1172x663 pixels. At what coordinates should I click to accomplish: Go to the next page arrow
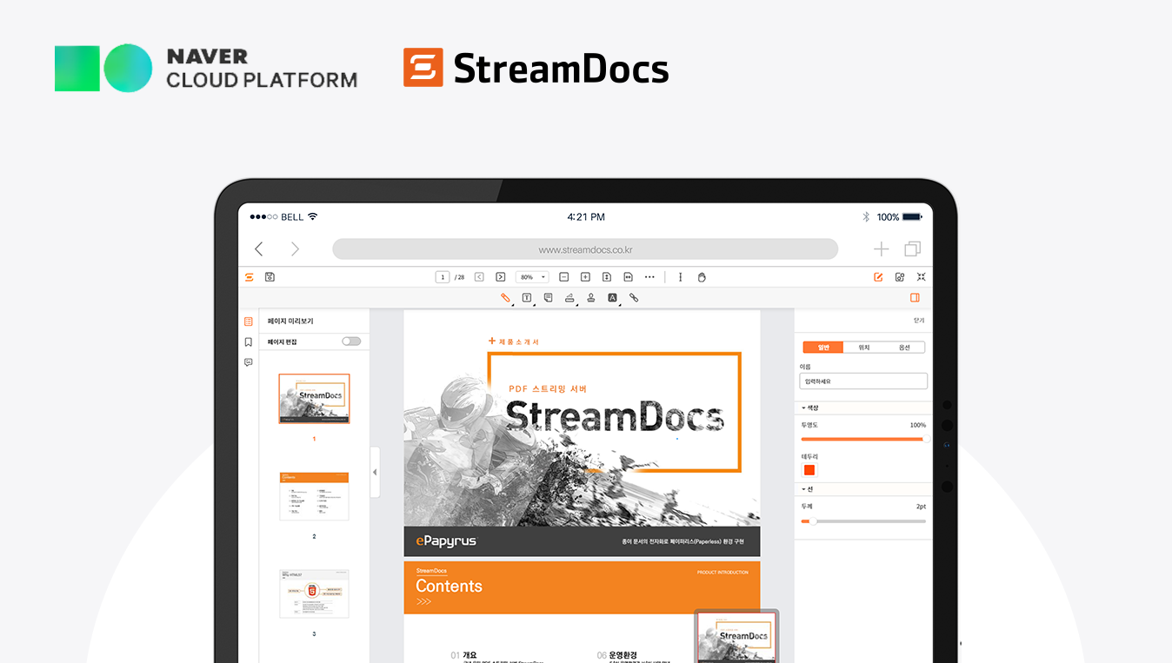500,277
